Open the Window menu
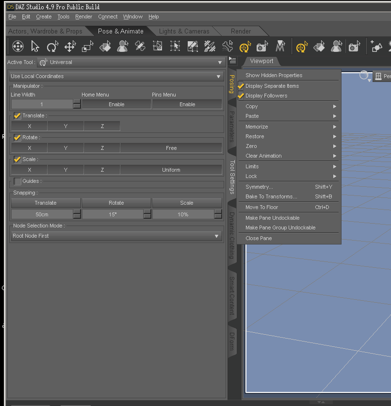The width and height of the screenshot is (391, 406). coord(133,17)
